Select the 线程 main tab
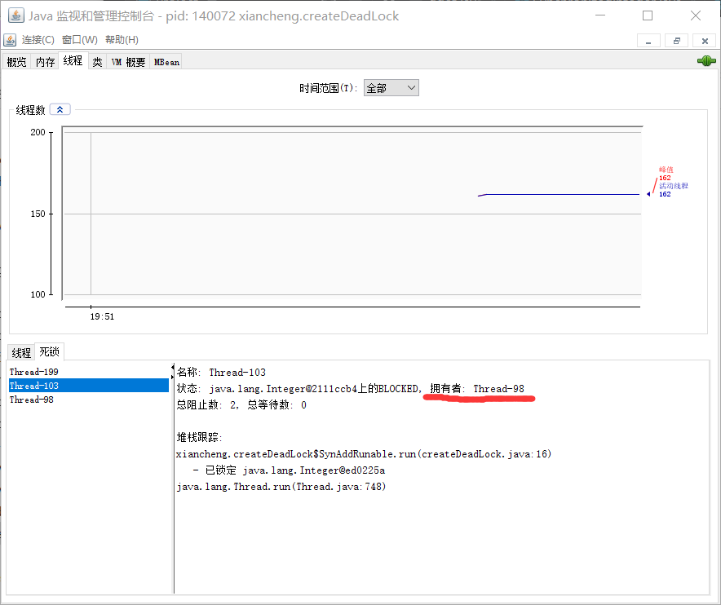Image resolution: width=721 pixels, height=605 pixels. coord(73,60)
